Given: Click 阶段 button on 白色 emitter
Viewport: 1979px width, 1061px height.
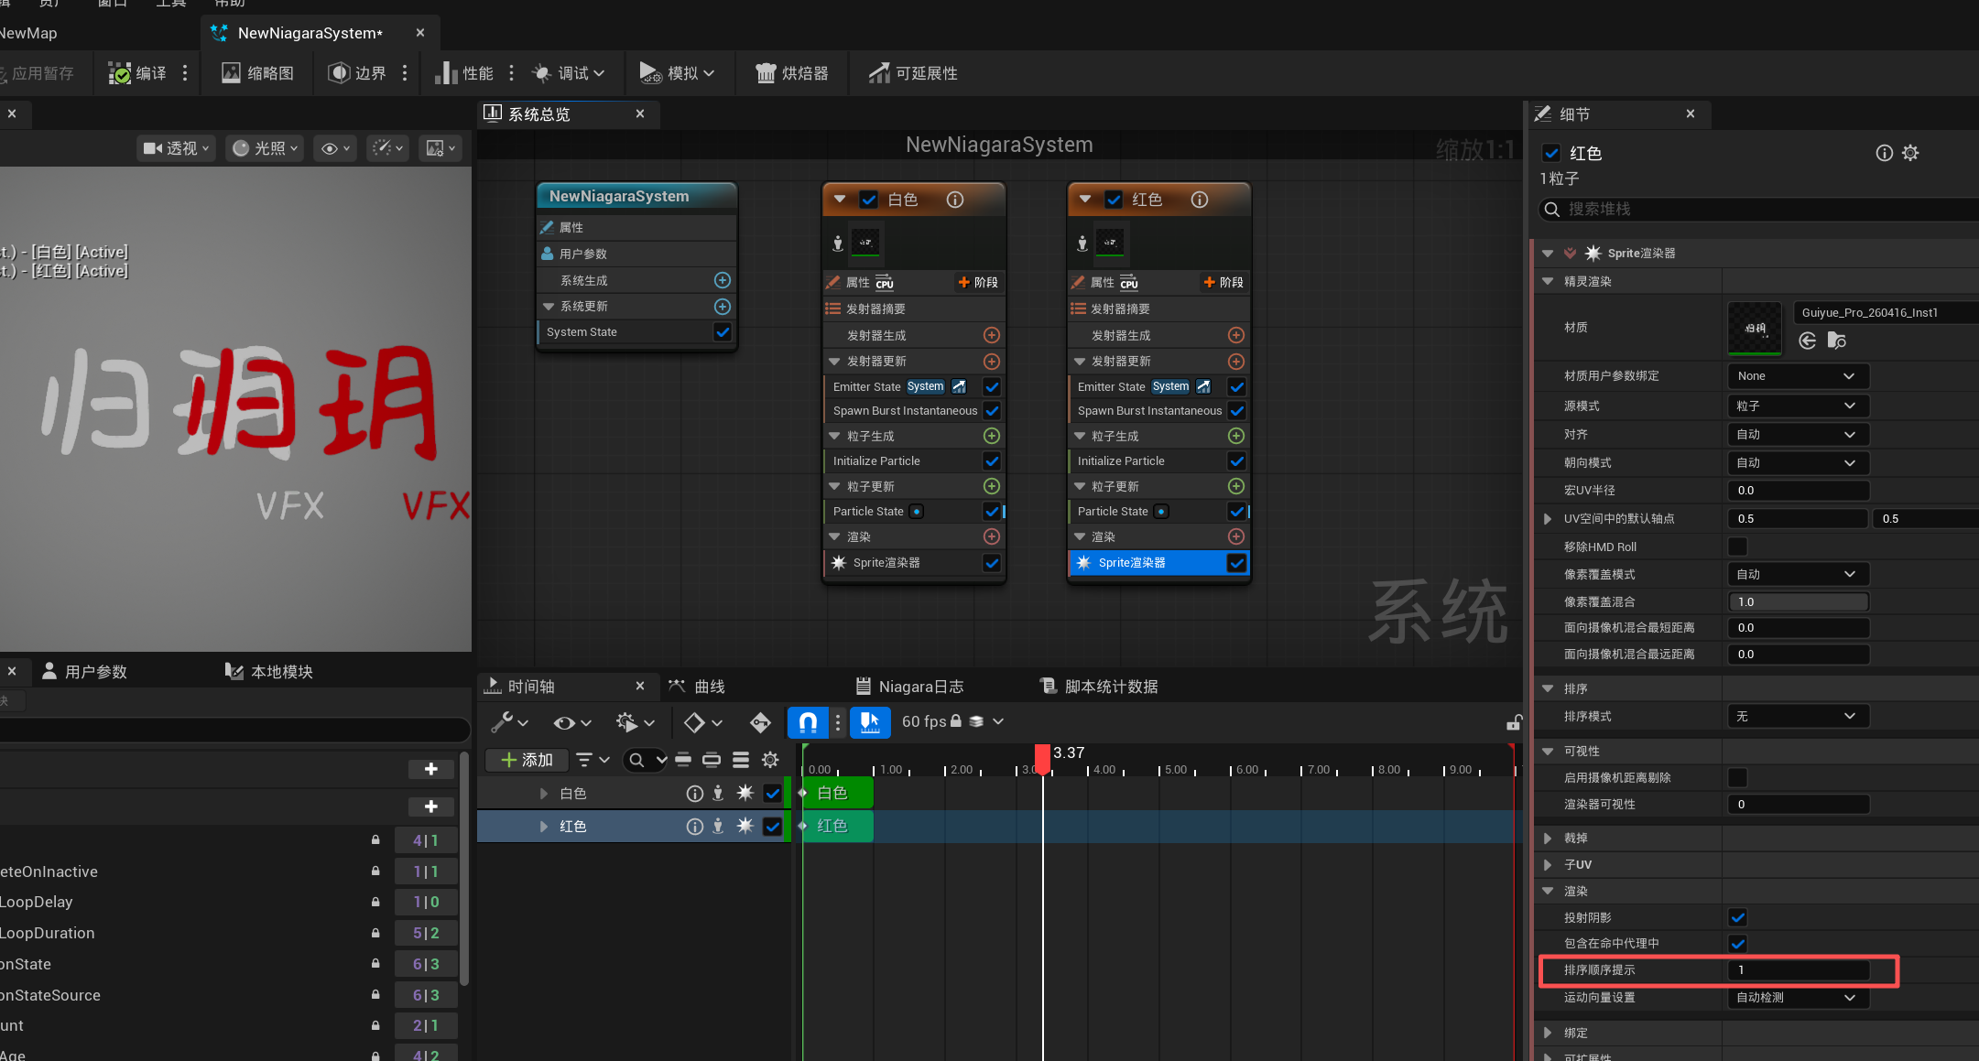Looking at the screenshot, I should point(978,283).
